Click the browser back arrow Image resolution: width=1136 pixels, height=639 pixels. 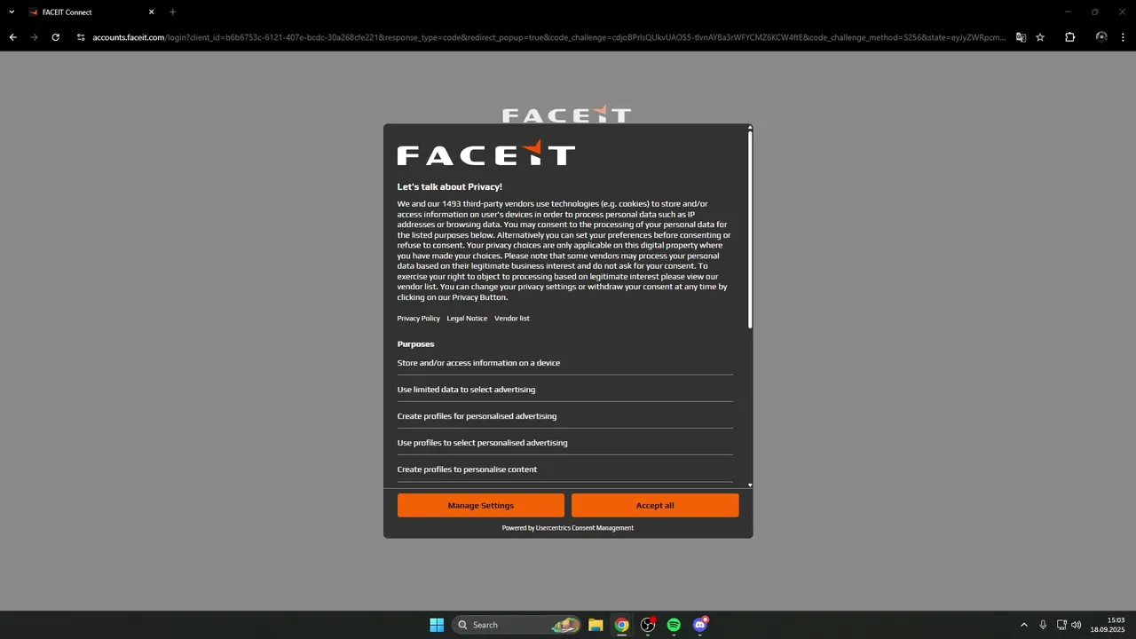pyautogui.click(x=12, y=37)
